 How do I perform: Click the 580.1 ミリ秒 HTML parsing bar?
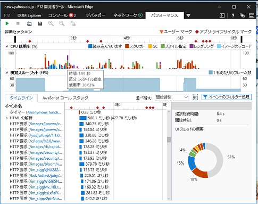pyautogui.click(x=83, y=118)
